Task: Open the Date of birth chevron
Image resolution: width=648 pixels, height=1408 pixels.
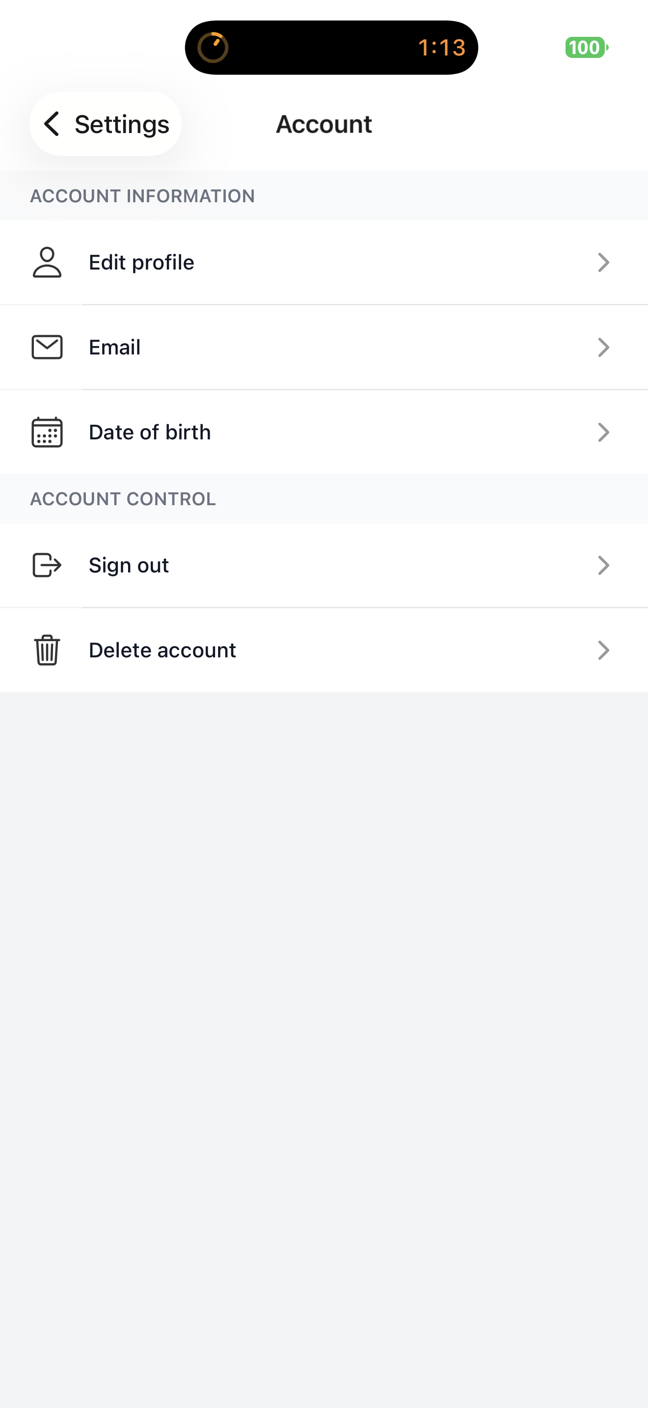Action: tap(603, 433)
